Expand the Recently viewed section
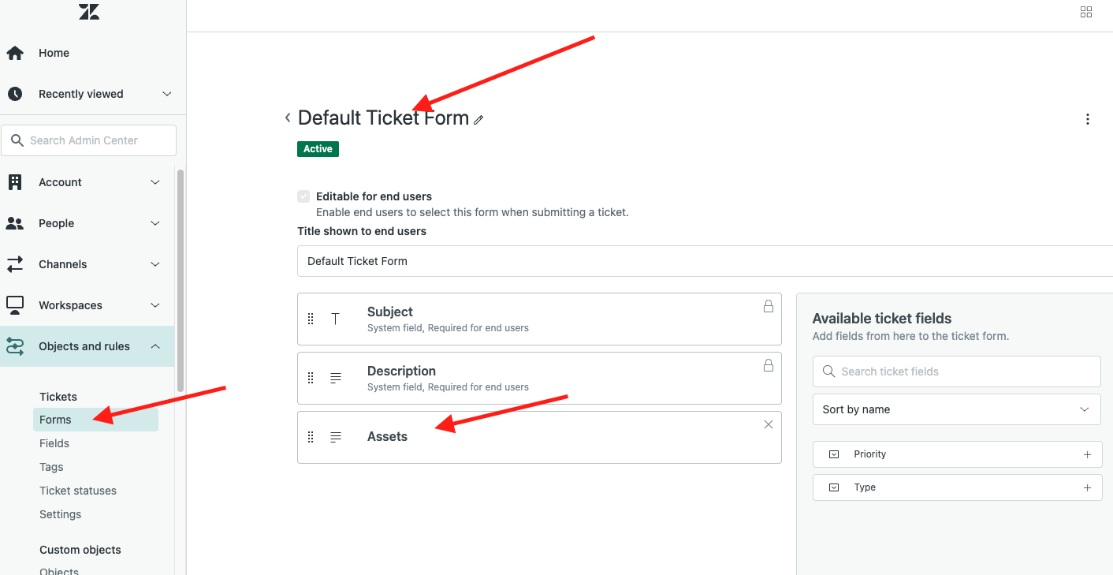The image size is (1113, 575). coord(166,94)
